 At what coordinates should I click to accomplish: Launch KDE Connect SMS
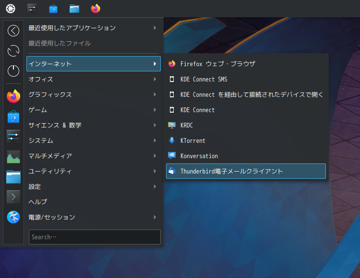(246, 79)
